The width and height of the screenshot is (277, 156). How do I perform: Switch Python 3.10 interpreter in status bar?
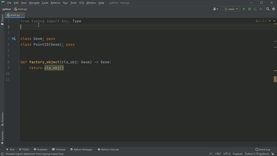click(257, 154)
